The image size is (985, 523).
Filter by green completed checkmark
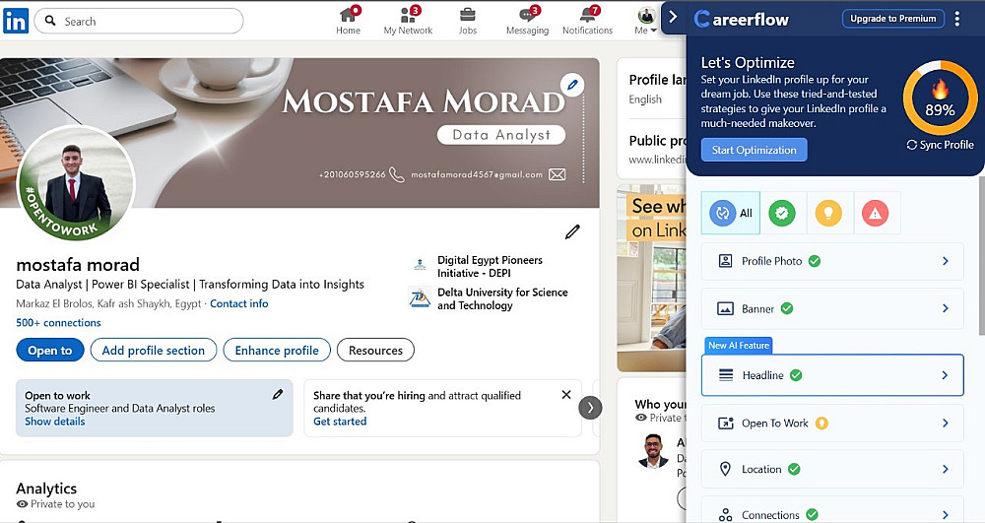[782, 214]
